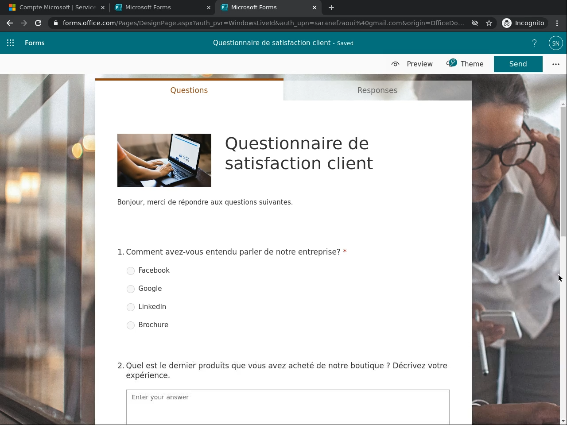Click the address bar URL

263,23
